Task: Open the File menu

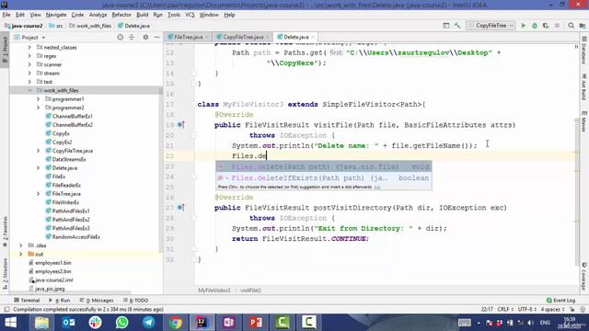Action: click(6, 15)
